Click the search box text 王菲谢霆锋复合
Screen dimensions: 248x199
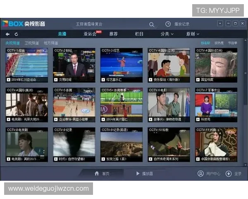89,24
